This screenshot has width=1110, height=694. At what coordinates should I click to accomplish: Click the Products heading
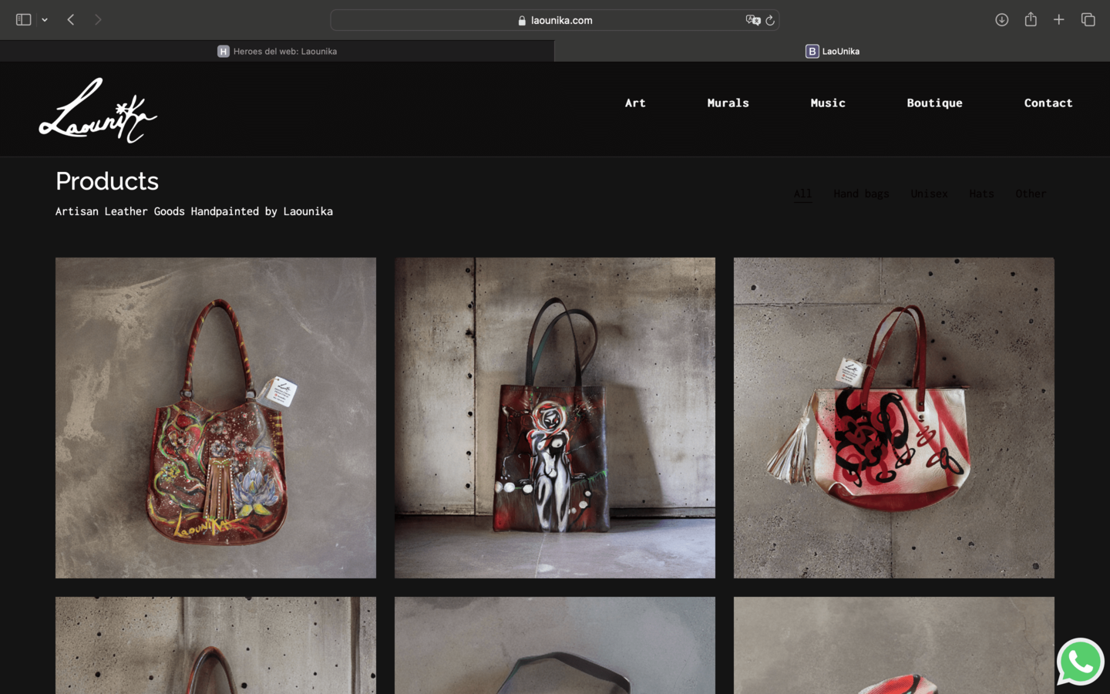107,181
